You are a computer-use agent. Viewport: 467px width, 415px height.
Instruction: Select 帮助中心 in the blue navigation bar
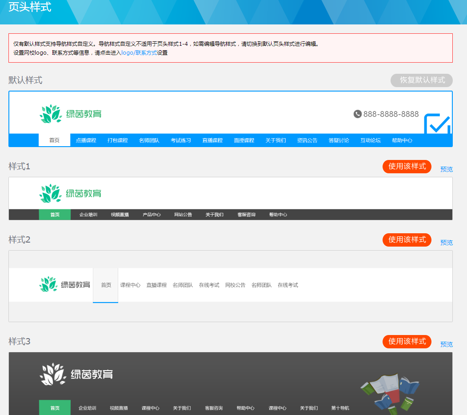point(402,140)
